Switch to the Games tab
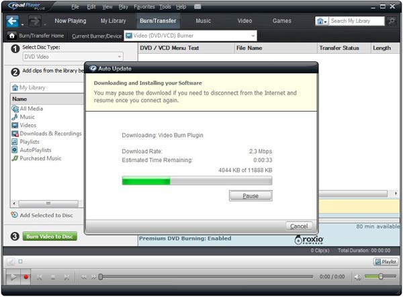The width and height of the screenshot is (403, 297). pyautogui.click(x=282, y=21)
